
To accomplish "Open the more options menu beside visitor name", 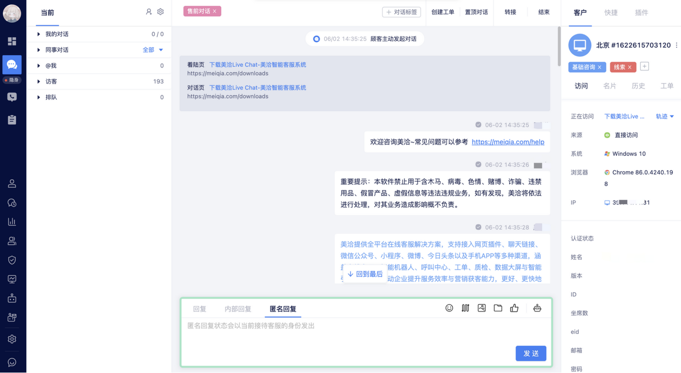I will (x=676, y=45).
